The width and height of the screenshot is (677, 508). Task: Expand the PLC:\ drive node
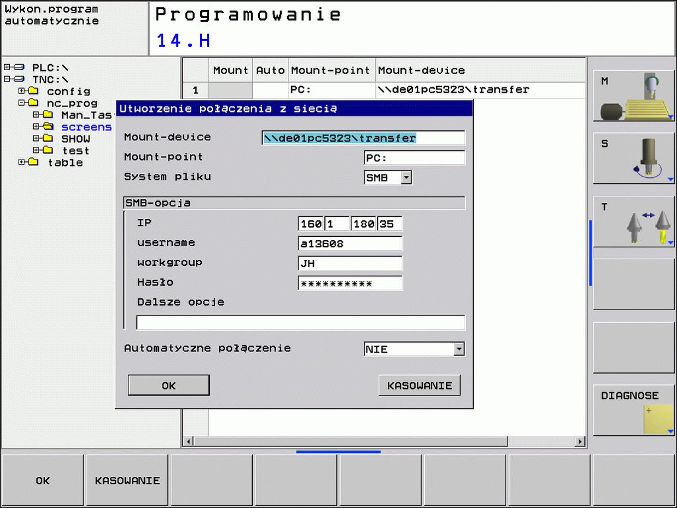pyautogui.click(x=7, y=67)
